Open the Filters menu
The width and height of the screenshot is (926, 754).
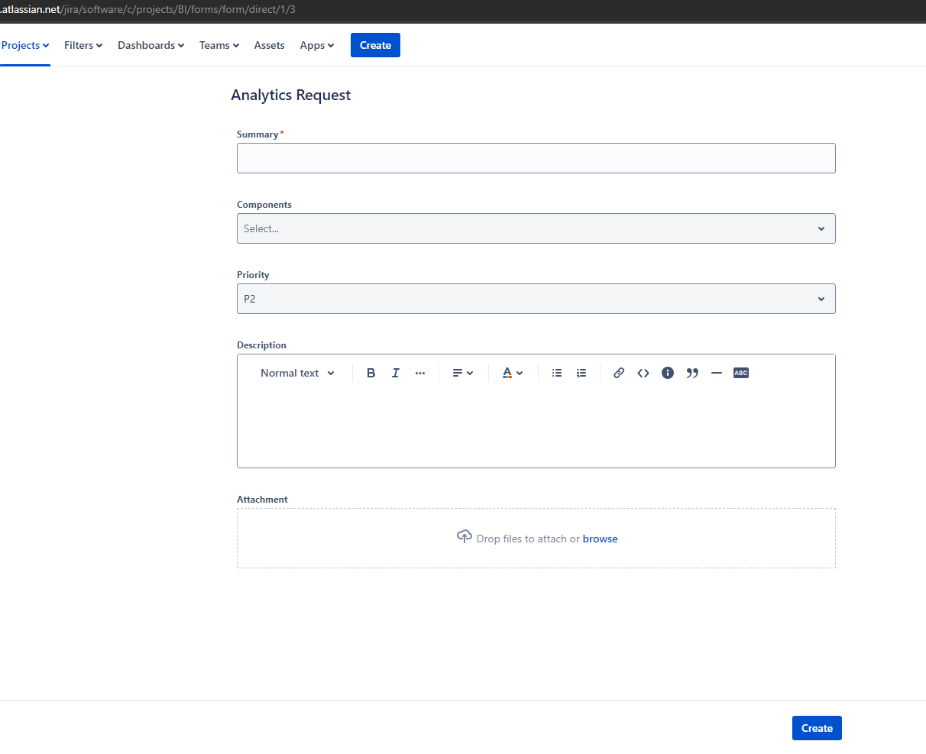[x=83, y=45]
